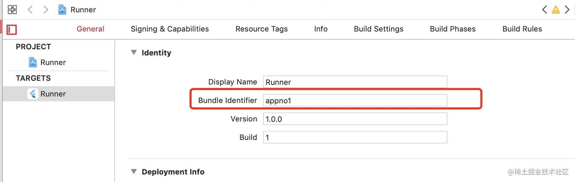This screenshot has height=182, width=575.
Task: Switch to Signing & Capabilities tab
Action: (x=170, y=29)
